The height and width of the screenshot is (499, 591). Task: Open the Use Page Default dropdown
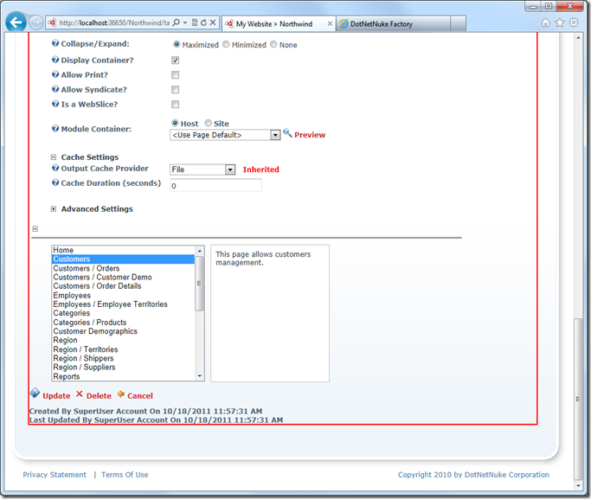click(225, 135)
